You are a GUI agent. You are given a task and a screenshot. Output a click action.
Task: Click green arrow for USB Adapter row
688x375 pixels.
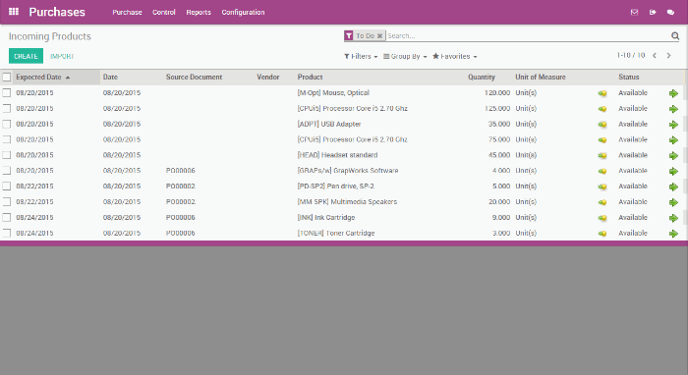pyautogui.click(x=673, y=125)
